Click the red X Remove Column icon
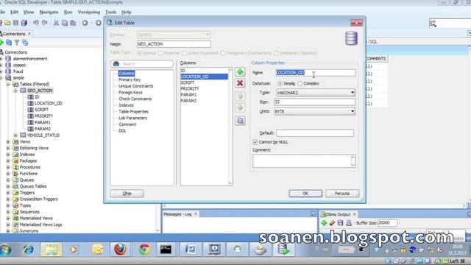Image resolution: width=471 pixels, height=265 pixels. (x=240, y=83)
